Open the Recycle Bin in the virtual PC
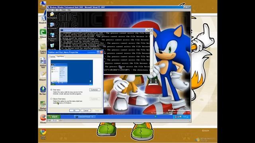 52,47
